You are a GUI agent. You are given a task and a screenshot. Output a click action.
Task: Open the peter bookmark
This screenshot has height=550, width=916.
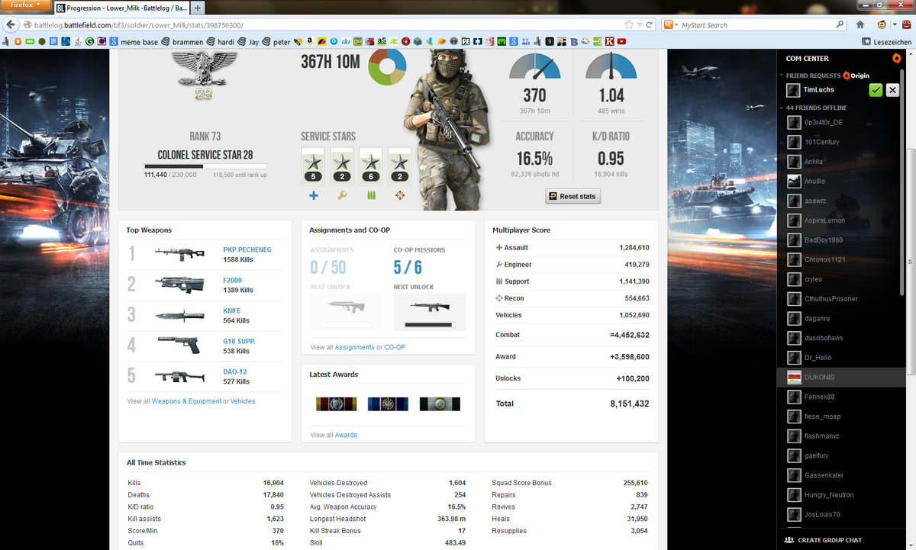[x=276, y=42]
